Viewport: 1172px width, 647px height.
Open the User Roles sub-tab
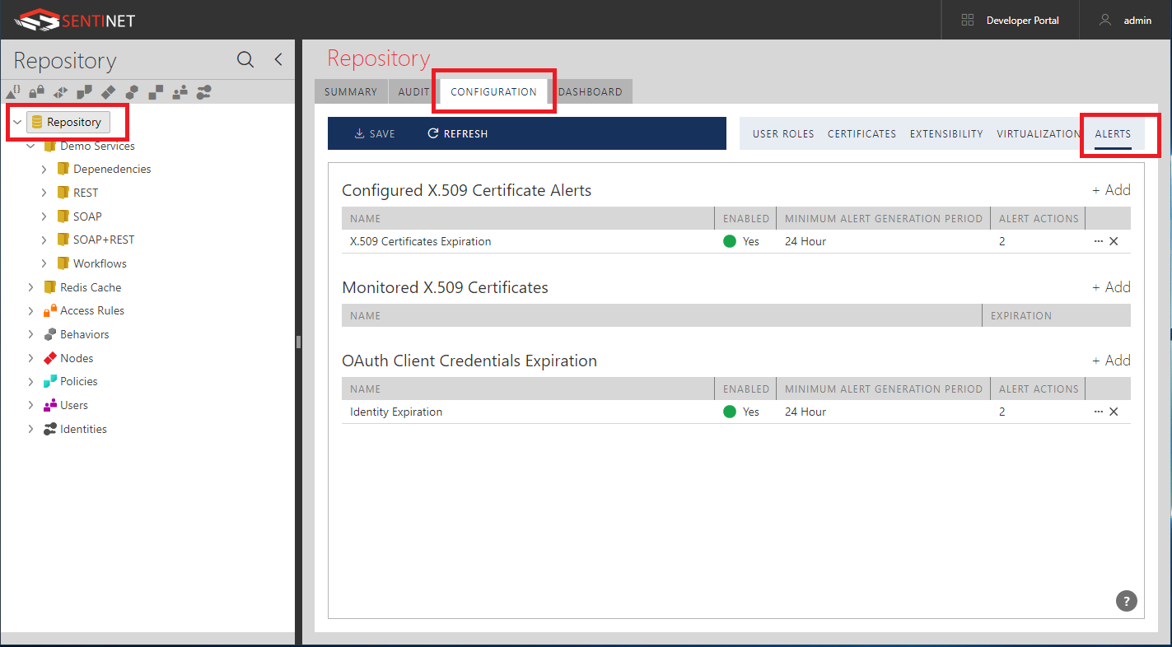pos(783,133)
